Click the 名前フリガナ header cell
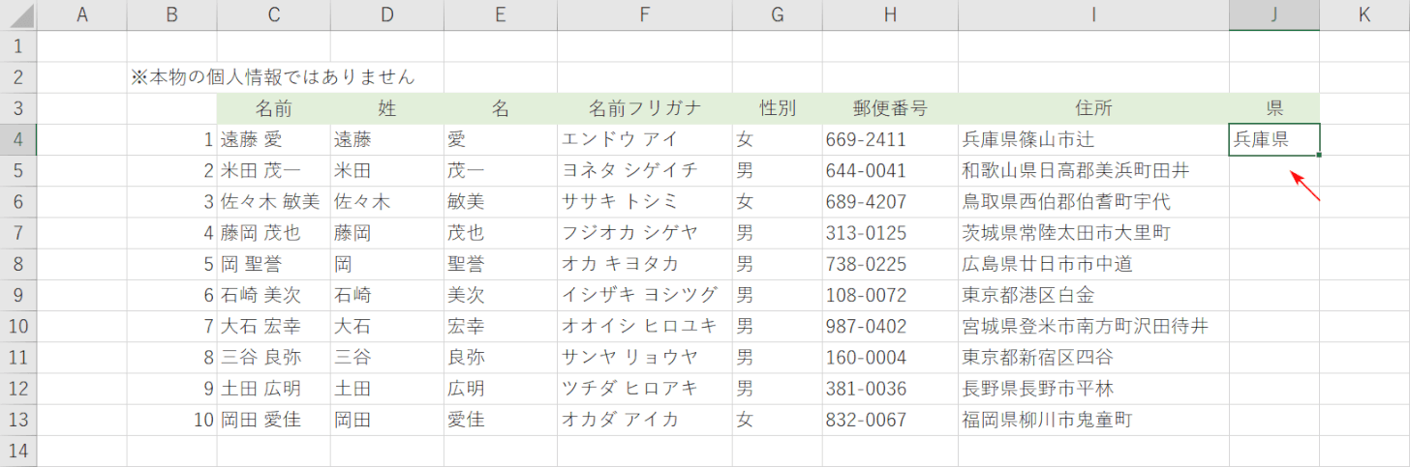Screen dimensions: 1410x467 pyautogui.click(x=645, y=108)
